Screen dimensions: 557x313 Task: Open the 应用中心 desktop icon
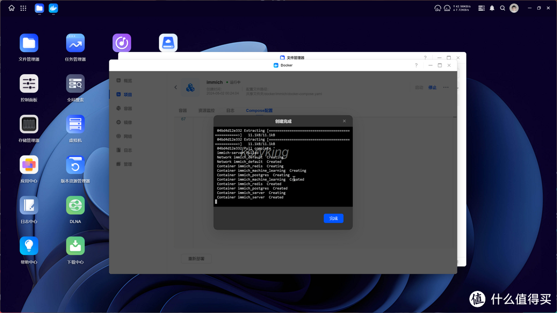tap(29, 165)
